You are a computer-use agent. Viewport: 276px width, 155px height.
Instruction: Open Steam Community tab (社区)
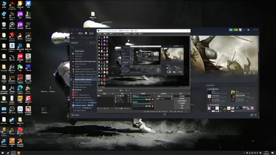pos(91,33)
